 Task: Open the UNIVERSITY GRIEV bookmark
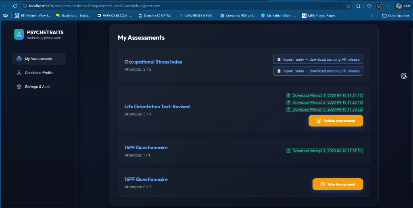tap(196, 16)
